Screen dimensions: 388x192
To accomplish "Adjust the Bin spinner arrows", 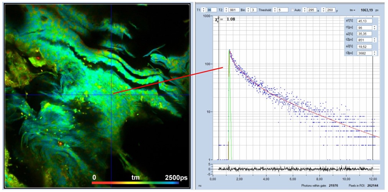I will (248, 10).
